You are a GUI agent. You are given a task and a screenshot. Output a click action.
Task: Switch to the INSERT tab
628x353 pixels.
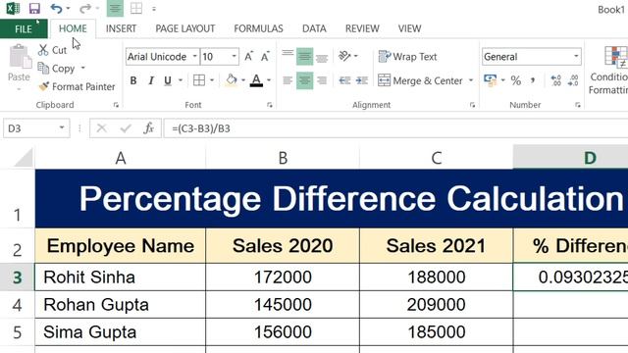(x=121, y=28)
